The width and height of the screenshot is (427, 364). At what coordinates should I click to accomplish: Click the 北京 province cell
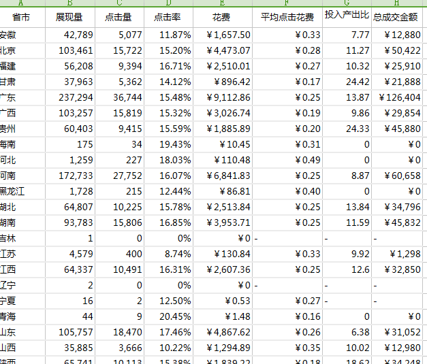(x=22, y=50)
